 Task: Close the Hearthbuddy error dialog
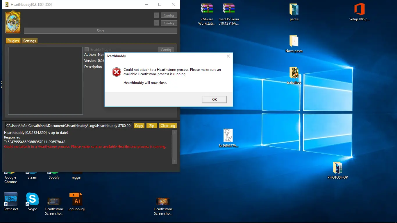pos(228,56)
